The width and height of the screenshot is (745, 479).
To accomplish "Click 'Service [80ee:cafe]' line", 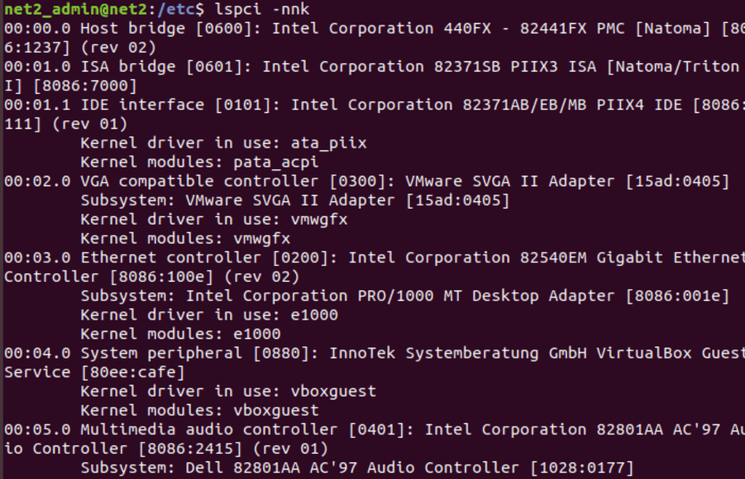I will click(94, 372).
